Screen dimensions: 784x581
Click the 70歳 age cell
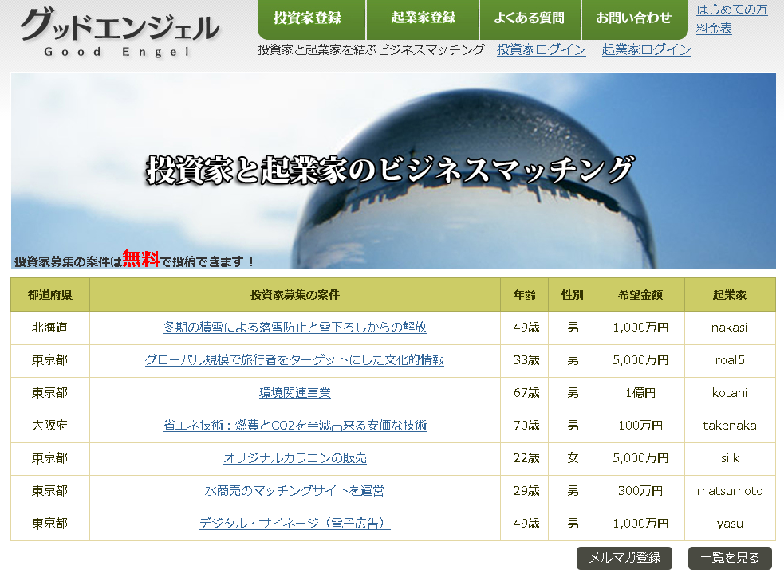pos(525,425)
